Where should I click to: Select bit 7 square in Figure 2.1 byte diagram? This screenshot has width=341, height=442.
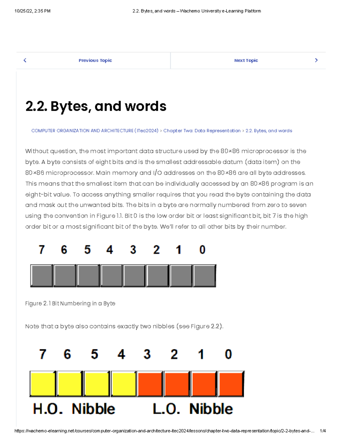coord(41,275)
